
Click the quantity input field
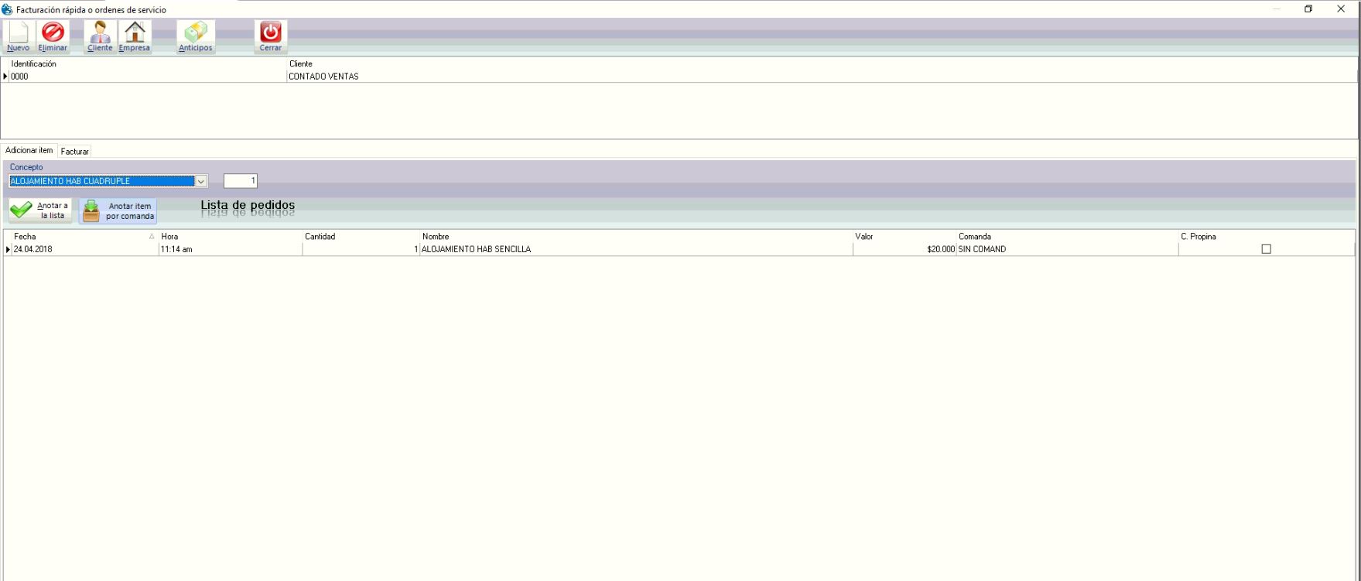[x=240, y=181]
